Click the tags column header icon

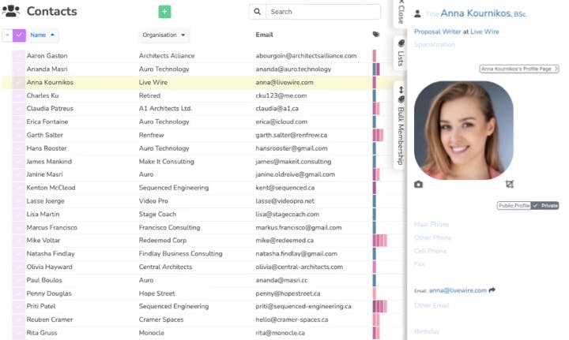376,35
